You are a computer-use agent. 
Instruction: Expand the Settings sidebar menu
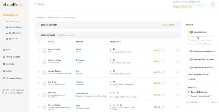[x=11, y=64]
